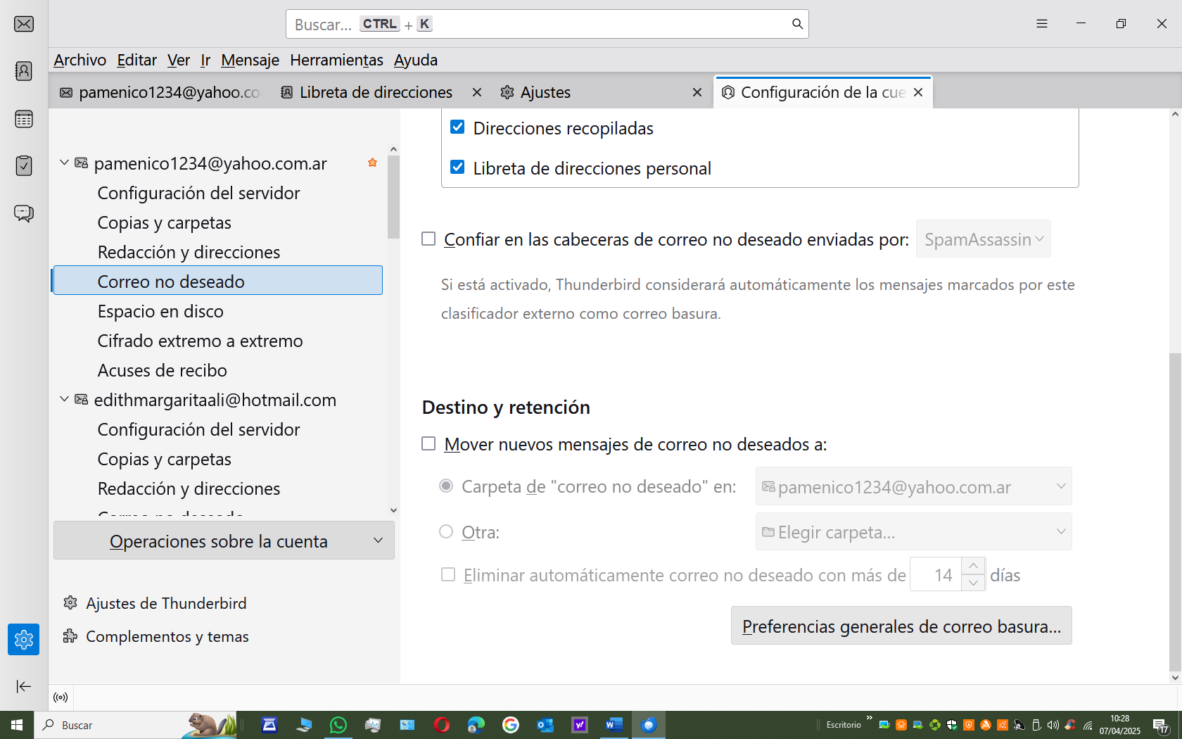The width and height of the screenshot is (1182, 739).
Task: Collapse the spaces toolbar arrow
Action: [x=24, y=686]
